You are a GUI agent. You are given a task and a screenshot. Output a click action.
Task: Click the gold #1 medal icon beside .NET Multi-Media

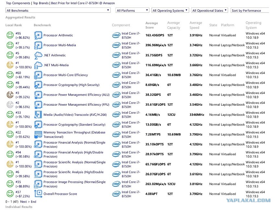click(10, 65)
